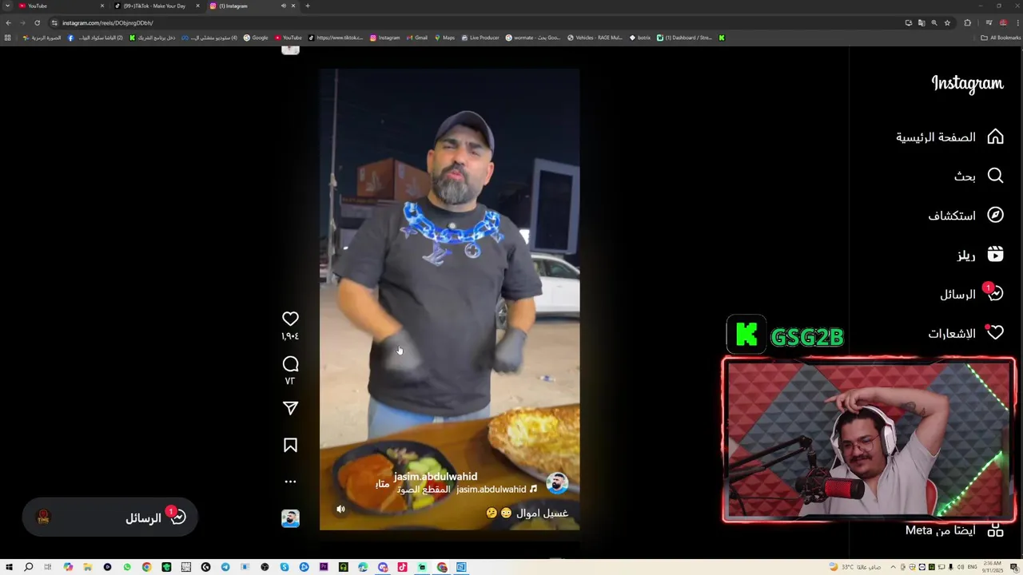Click the Instagram logo wordmark
1023x575 pixels.
(967, 84)
